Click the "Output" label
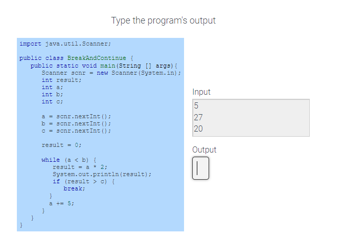This screenshot has height=236, width=342. [x=204, y=149]
